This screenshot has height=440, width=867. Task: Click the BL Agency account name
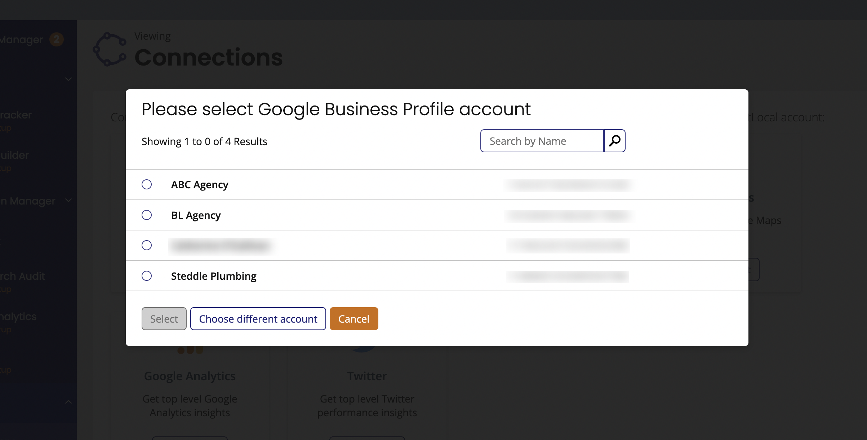(196, 215)
